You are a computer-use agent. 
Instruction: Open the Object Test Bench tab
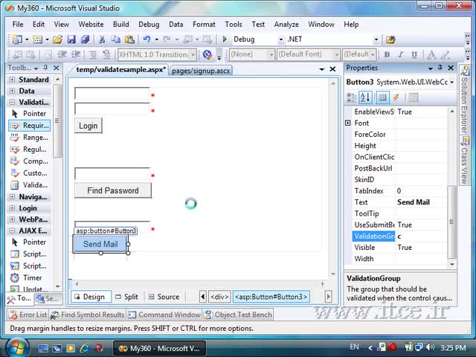[238, 315]
